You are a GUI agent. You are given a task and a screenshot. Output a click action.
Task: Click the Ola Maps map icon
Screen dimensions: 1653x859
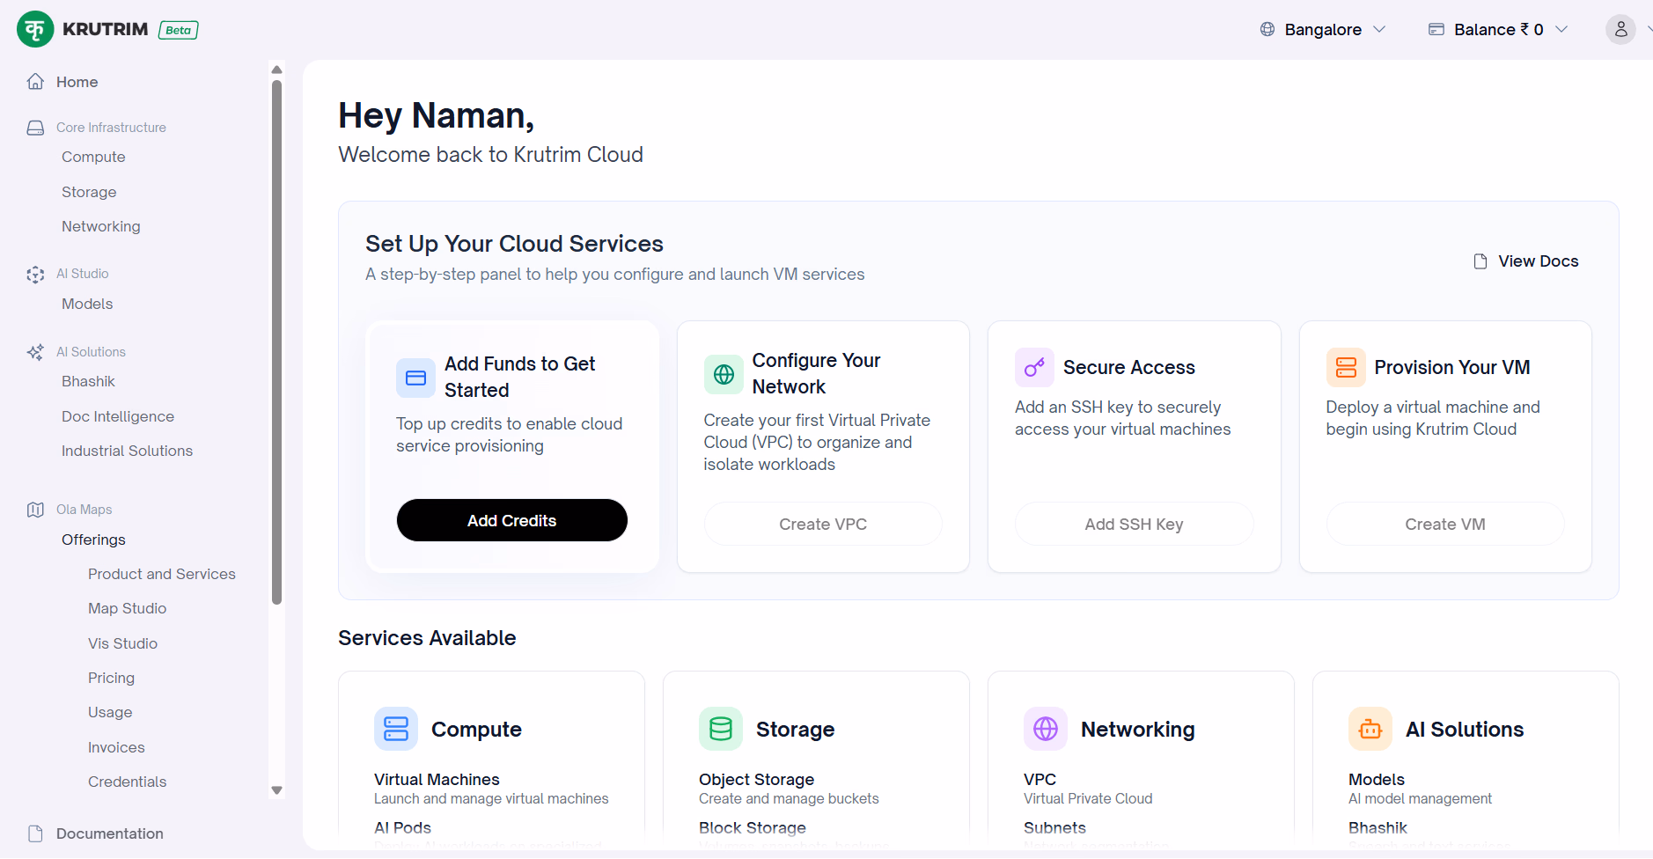[x=35, y=510]
